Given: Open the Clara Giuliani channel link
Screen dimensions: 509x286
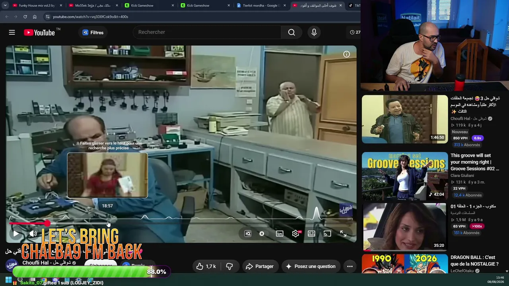Looking at the screenshot, I should tap(462, 175).
